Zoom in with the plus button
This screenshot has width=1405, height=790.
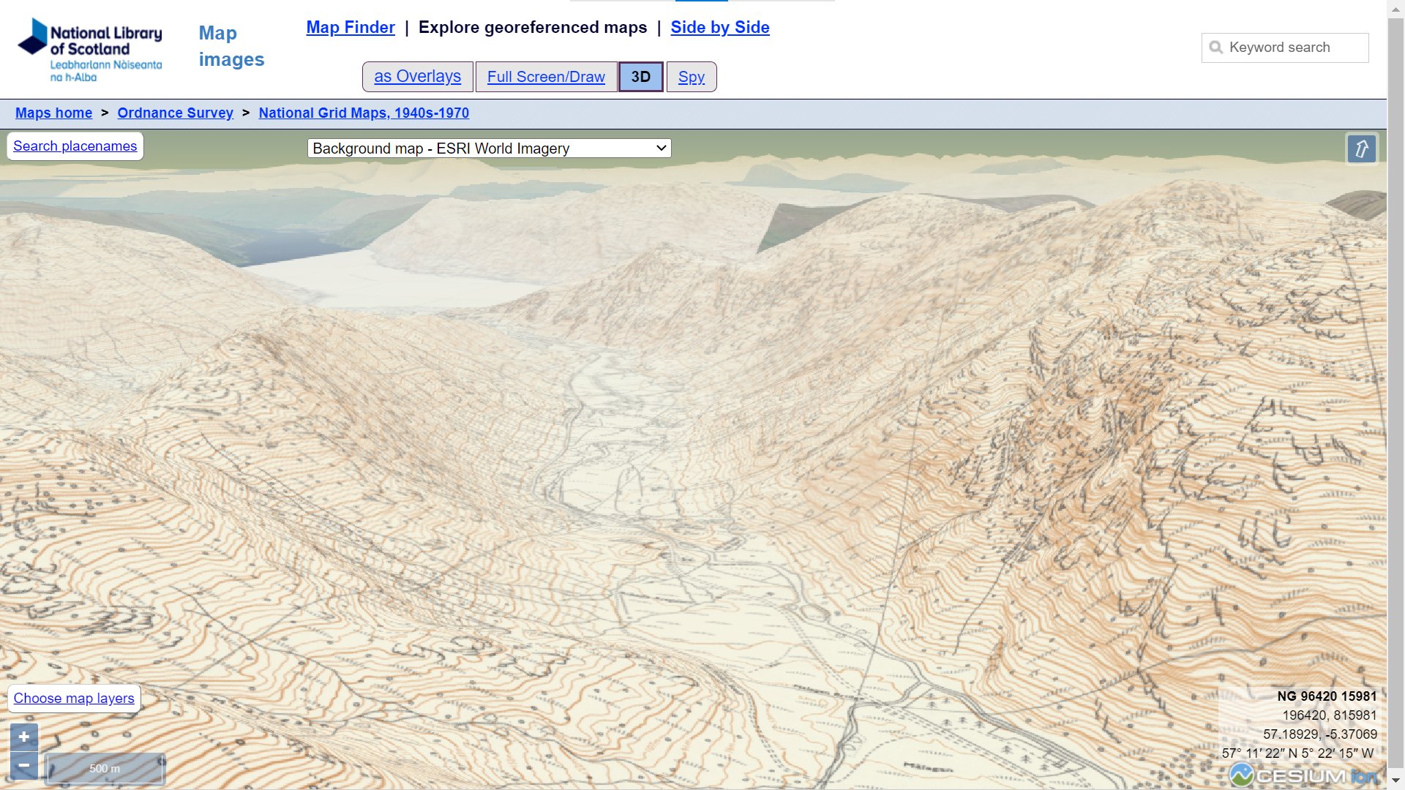(24, 737)
